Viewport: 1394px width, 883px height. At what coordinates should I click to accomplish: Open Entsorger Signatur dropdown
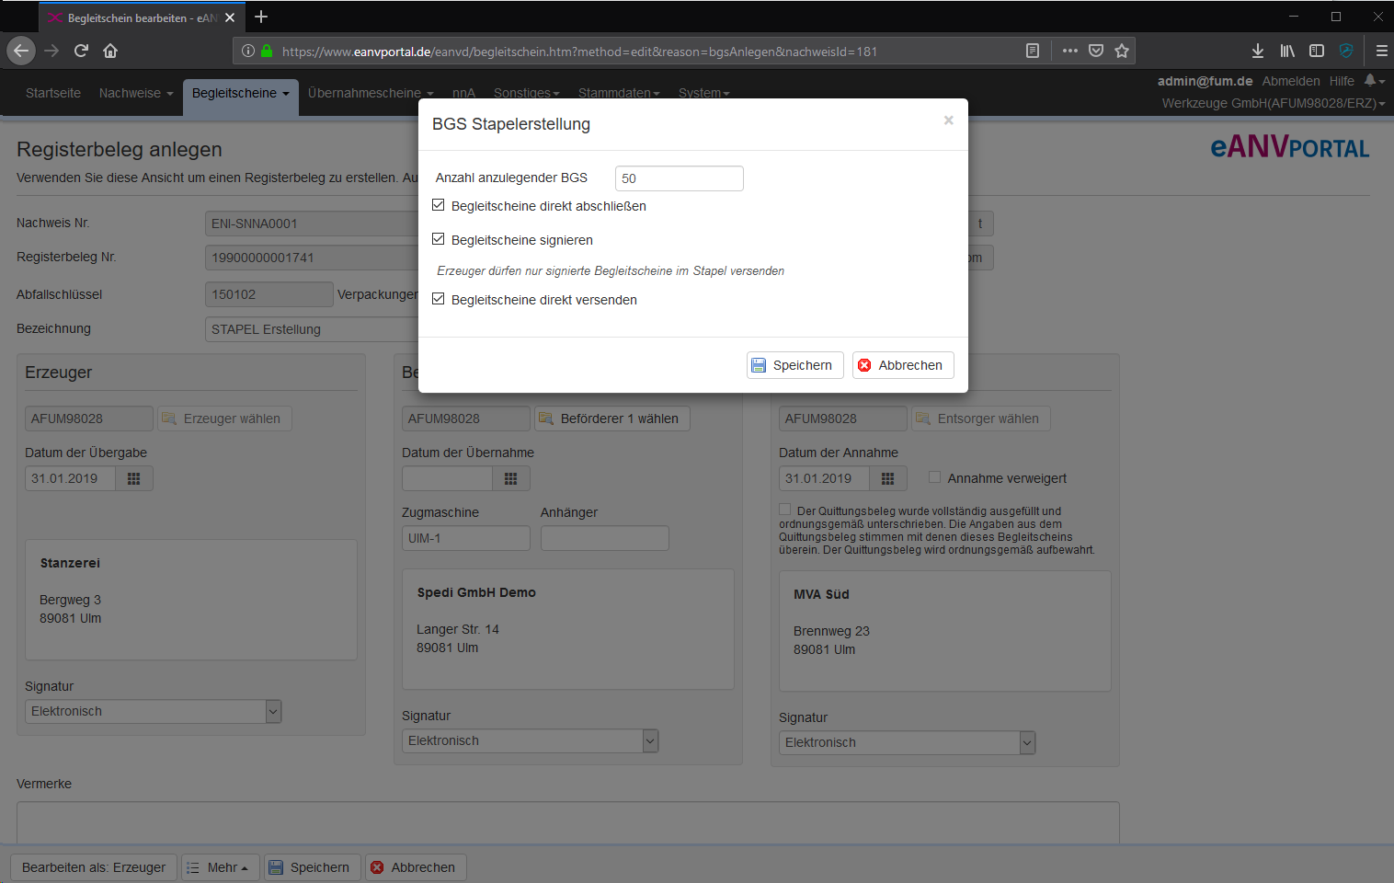(908, 742)
